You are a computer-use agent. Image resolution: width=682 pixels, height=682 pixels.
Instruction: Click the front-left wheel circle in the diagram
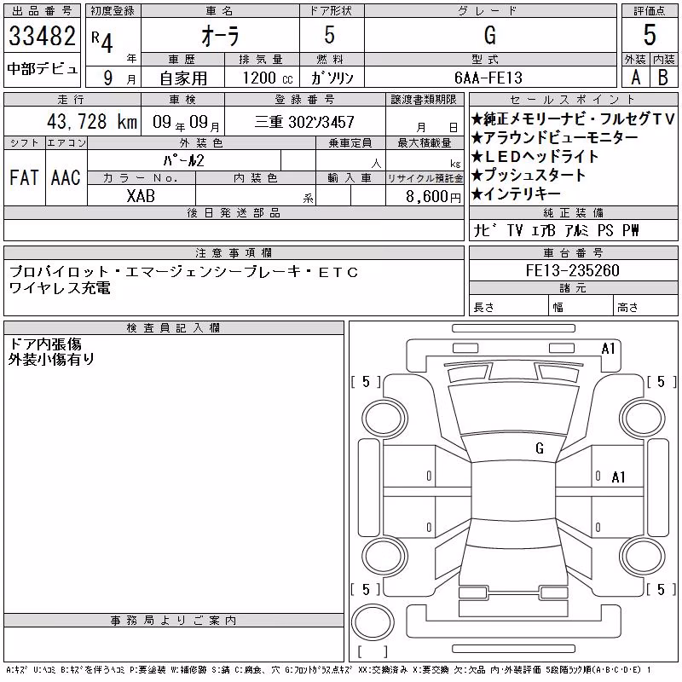384,419
